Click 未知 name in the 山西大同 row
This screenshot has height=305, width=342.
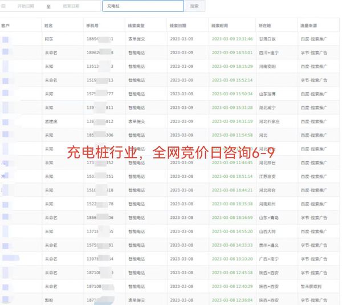point(49,231)
